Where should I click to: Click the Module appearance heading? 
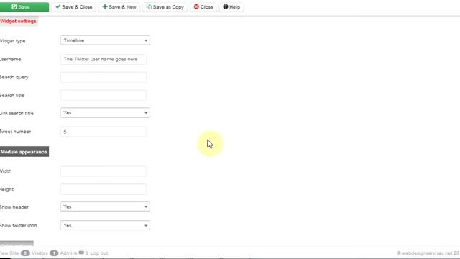[x=24, y=152]
